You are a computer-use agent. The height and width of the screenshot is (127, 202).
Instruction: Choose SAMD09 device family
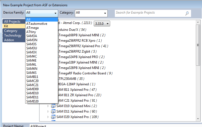[x=42, y=89]
